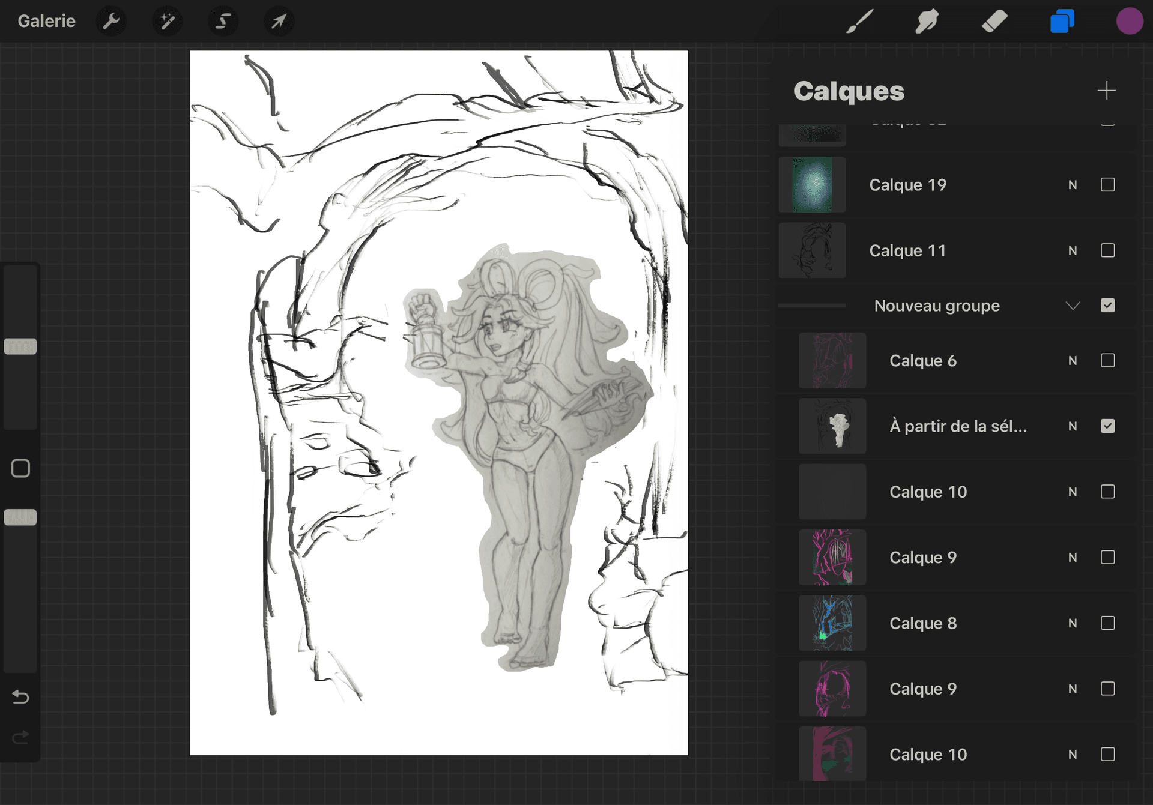Open the Actions wrench menu
The width and height of the screenshot is (1153, 805).
(111, 22)
